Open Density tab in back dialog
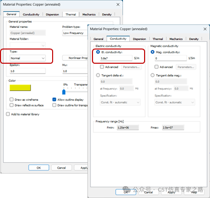This screenshot has width=210, height=198. pyautogui.click(x=107, y=14)
